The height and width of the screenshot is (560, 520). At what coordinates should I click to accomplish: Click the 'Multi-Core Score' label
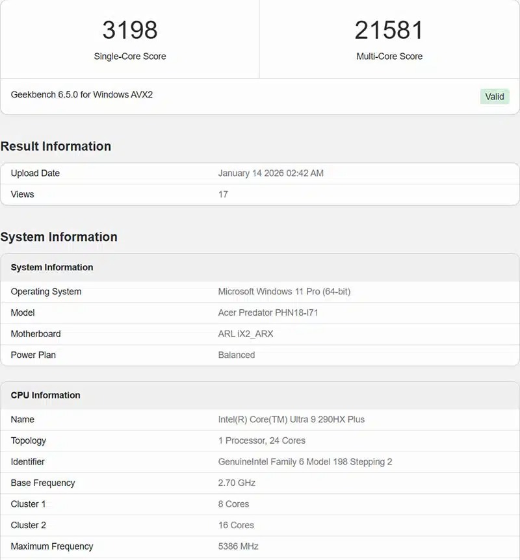(x=389, y=56)
